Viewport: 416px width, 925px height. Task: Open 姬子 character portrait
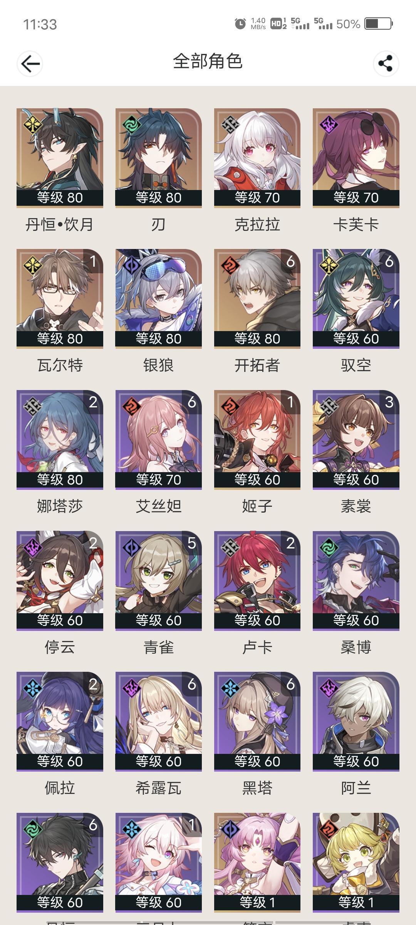pos(257,440)
